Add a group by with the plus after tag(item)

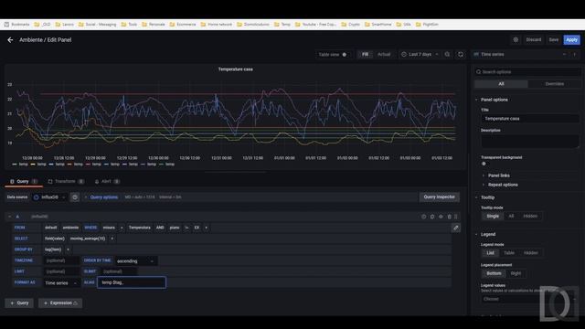click(68, 249)
